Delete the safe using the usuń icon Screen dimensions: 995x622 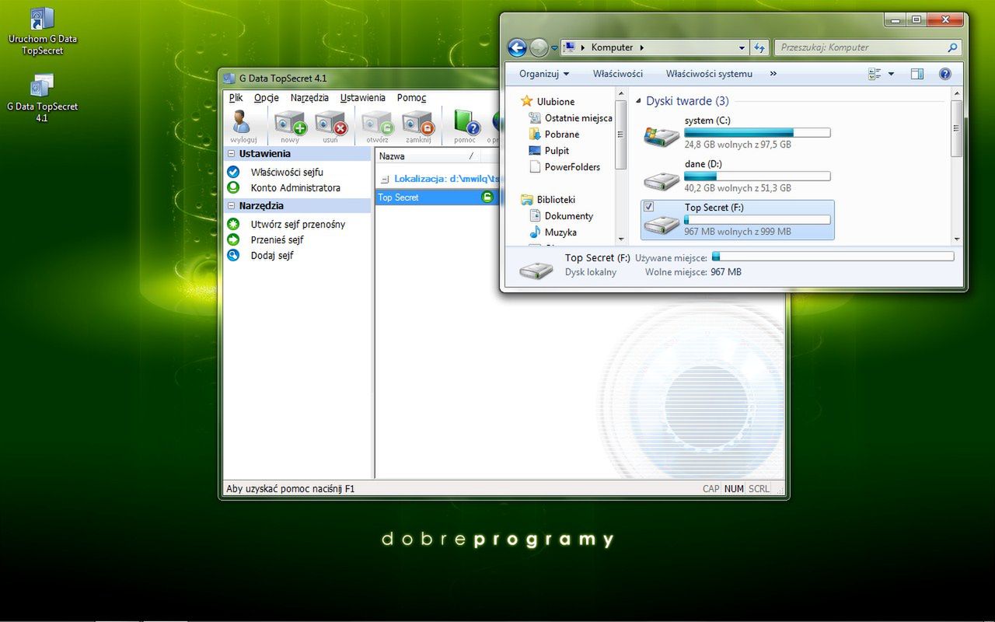[x=330, y=122]
